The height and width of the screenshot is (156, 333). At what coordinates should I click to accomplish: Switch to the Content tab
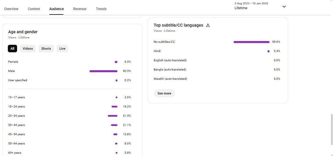[x=34, y=9]
